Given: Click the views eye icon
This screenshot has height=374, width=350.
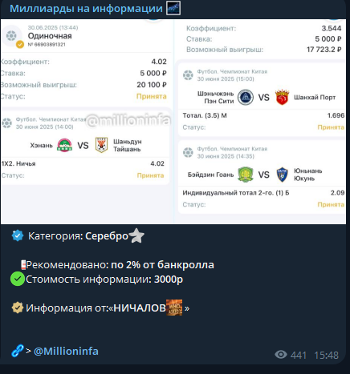Looking at the screenshot, I should pos(281,355).
